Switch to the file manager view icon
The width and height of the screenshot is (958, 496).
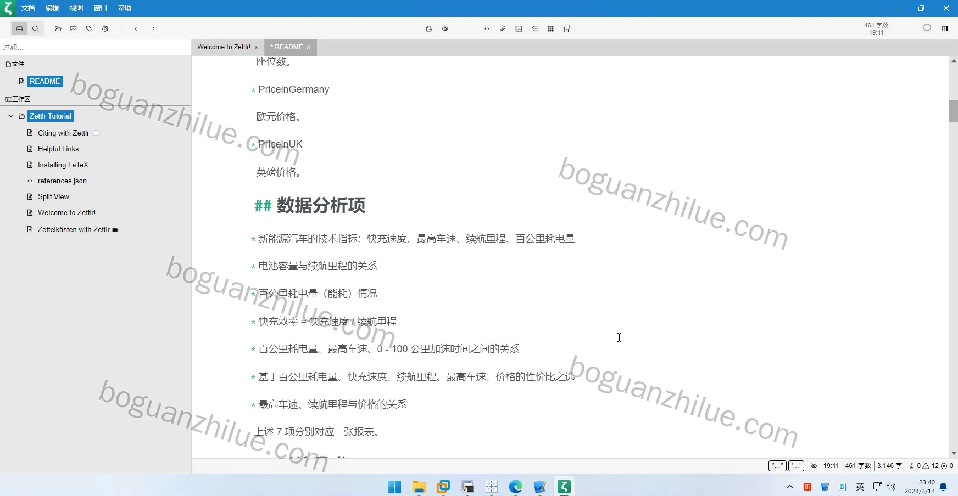click(19, 29)
